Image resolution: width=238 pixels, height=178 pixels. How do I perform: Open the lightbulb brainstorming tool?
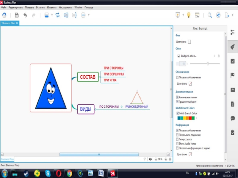click(x=188, y=15)
